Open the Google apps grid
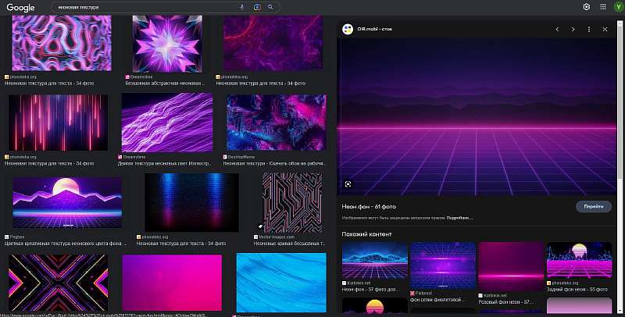Viewport: 625px width, 317px height. [602, 7]
